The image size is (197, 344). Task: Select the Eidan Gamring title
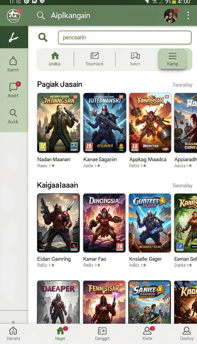click(x=54, y=259)
